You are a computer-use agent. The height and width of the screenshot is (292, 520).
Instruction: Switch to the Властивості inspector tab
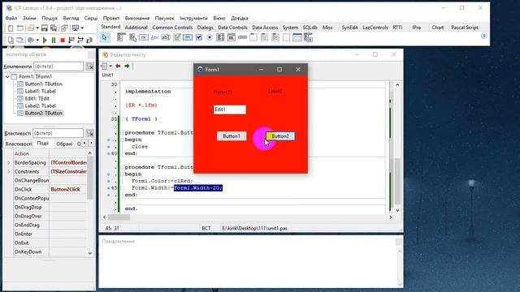(18, 144)
